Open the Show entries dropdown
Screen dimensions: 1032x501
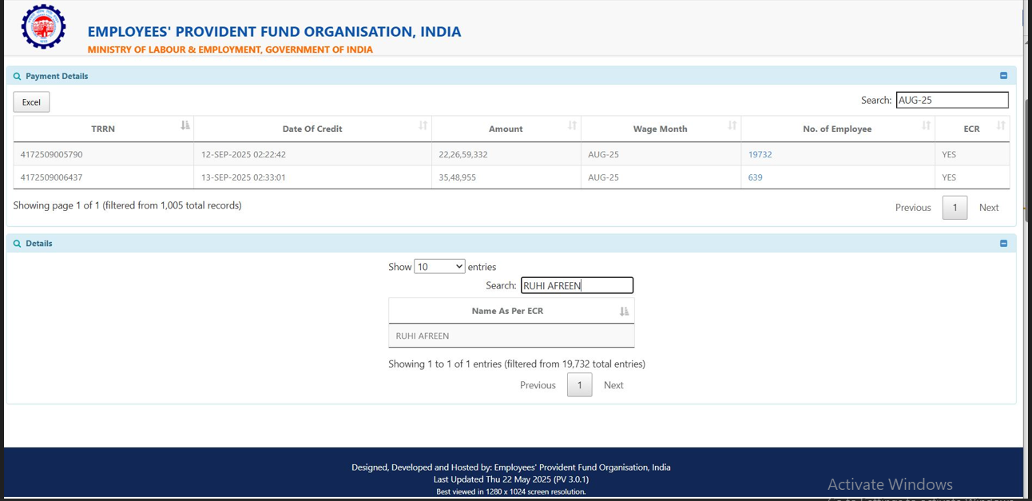(439, 267)
